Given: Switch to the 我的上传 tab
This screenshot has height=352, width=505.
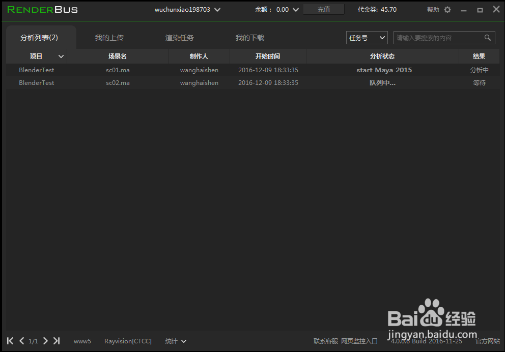Looking at the screenshot, I should pyautogui.click(x=109, y=38).
